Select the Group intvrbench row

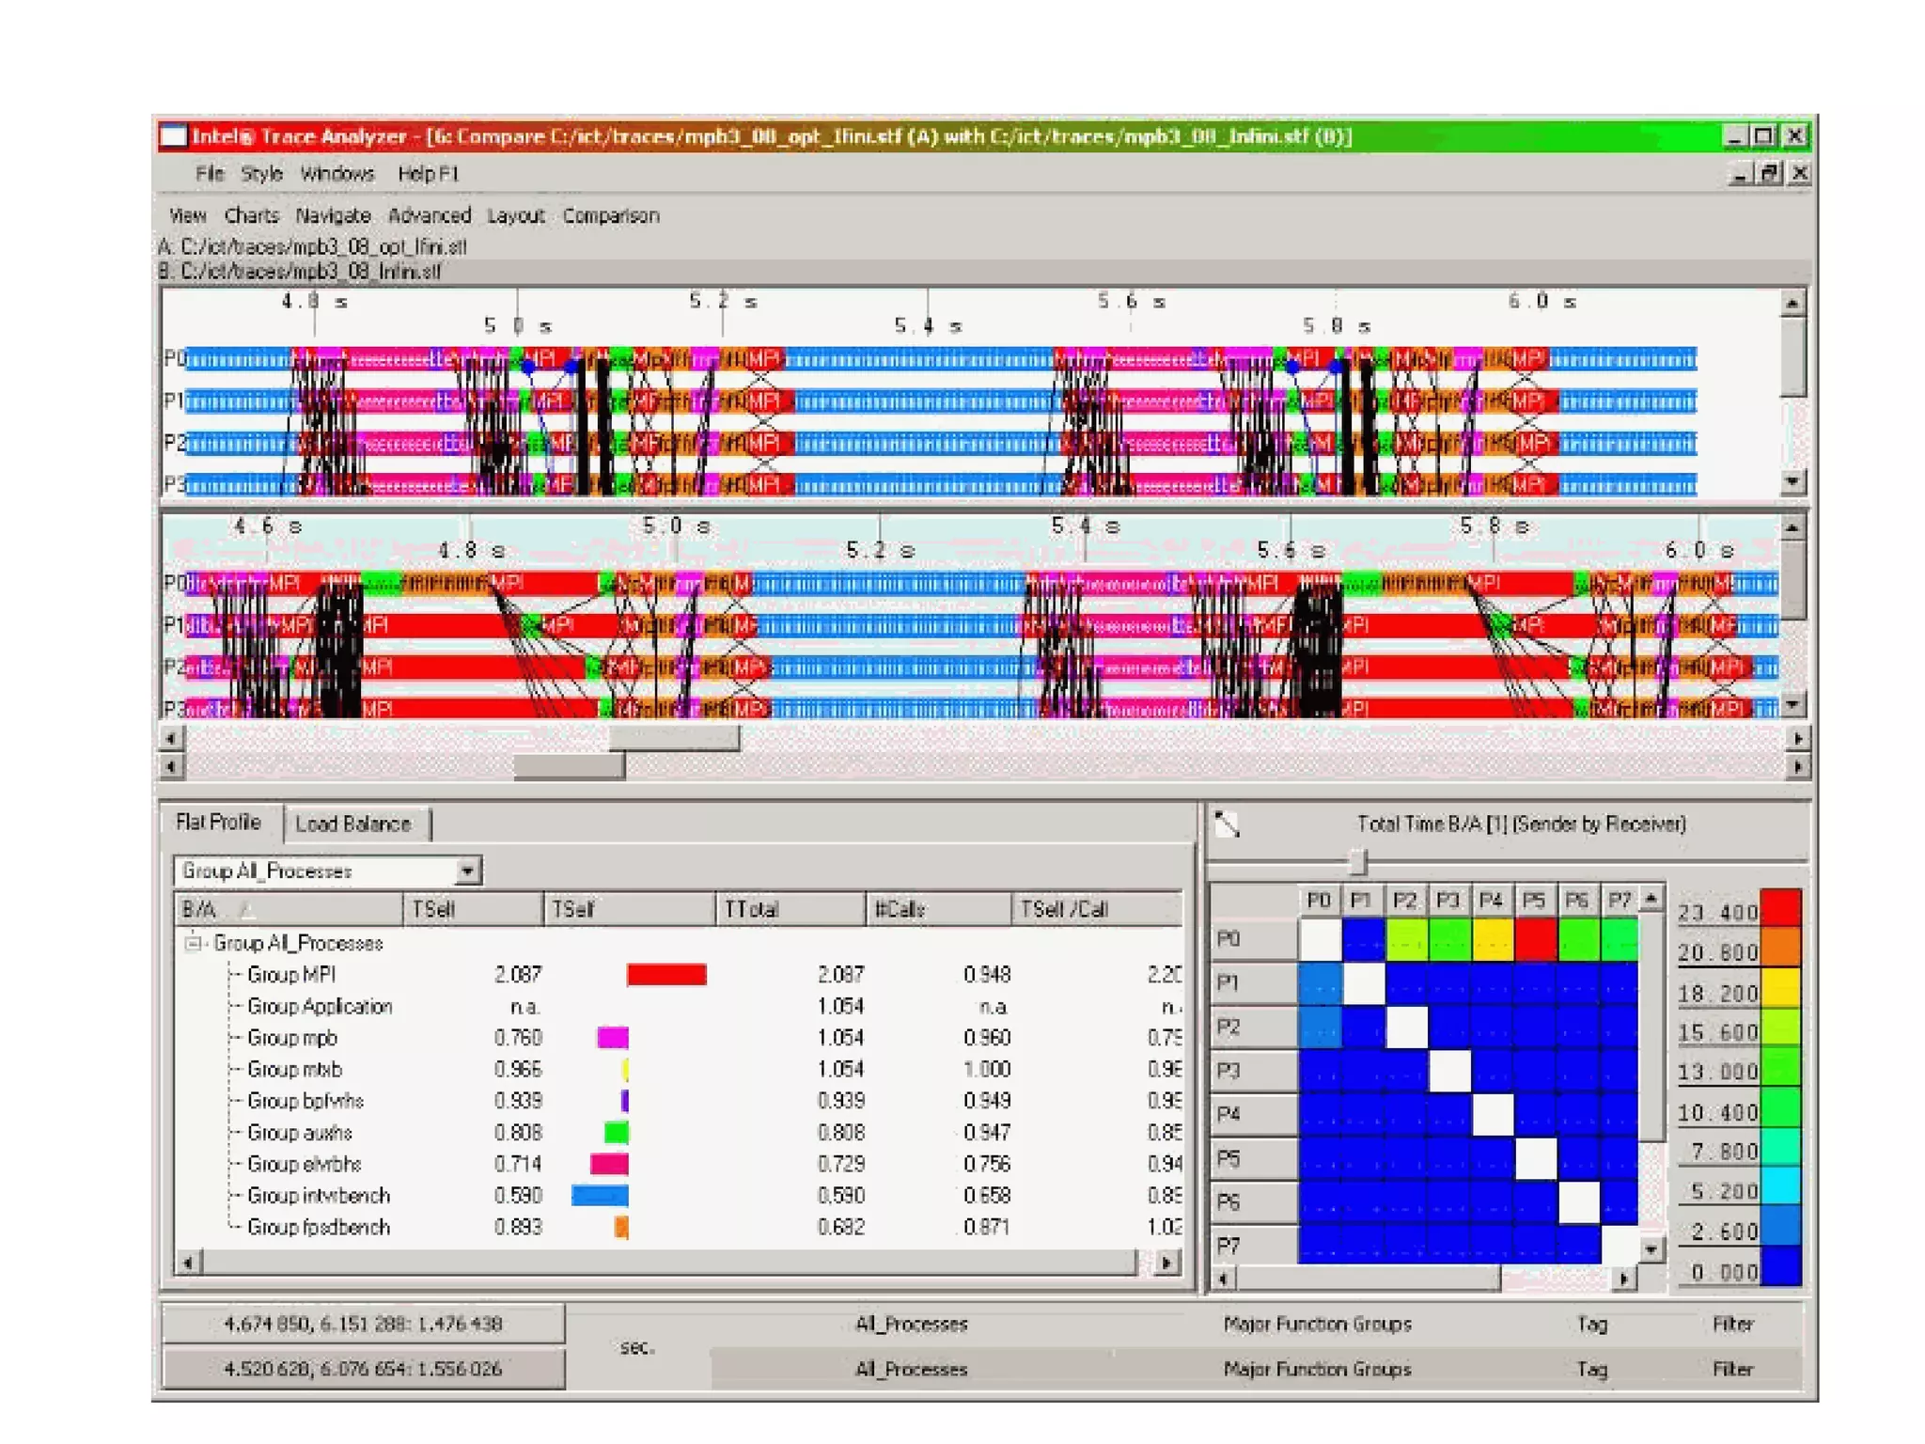click(680, 1196)
